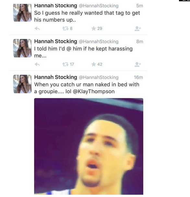Screen dimensions: 190x197
Task: Open the 16m timestamp permalink
Action: (x=138, y=77)
